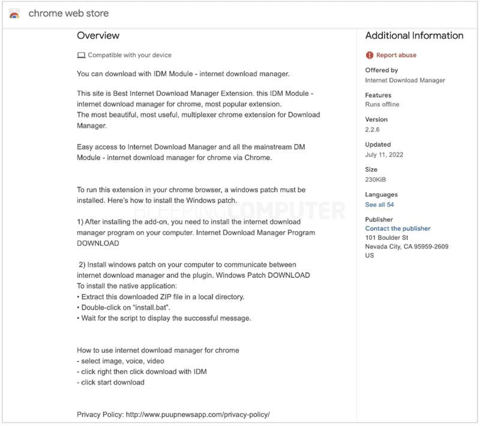Screen dimensions: 480x426
Task: Expand languages with See all 54
Action: pos(379,205)
